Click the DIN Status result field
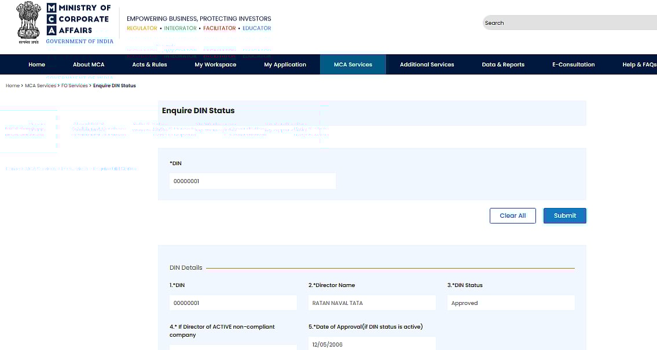Screen dimensions: 657x350 (511, 303)
